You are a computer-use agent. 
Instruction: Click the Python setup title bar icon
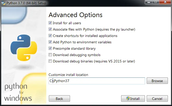click(3, 3)
